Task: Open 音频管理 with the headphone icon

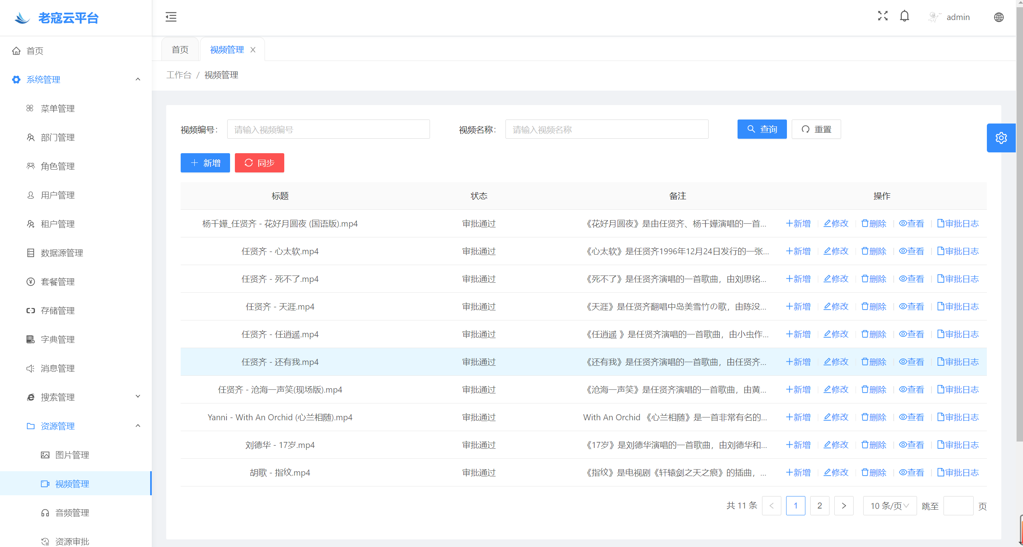Action: [x=45, y=513]
